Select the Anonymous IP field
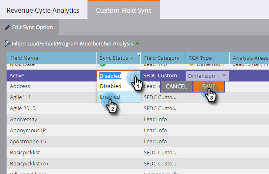Screen dimensions: 269x174 click(x=28, y=130)
